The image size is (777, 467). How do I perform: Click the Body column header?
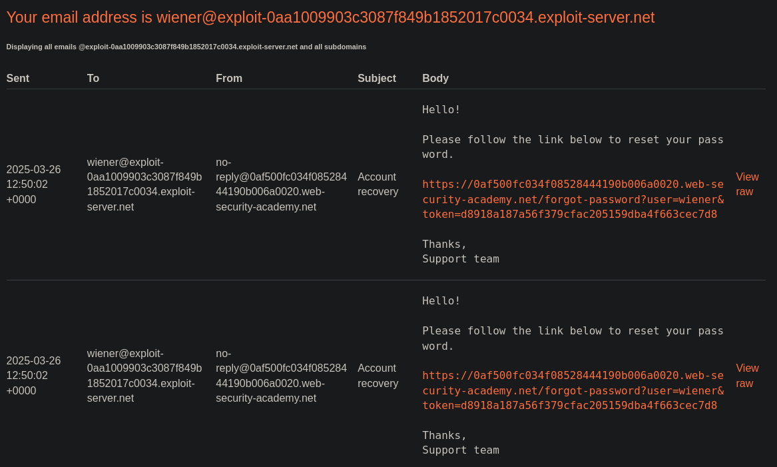435,79
